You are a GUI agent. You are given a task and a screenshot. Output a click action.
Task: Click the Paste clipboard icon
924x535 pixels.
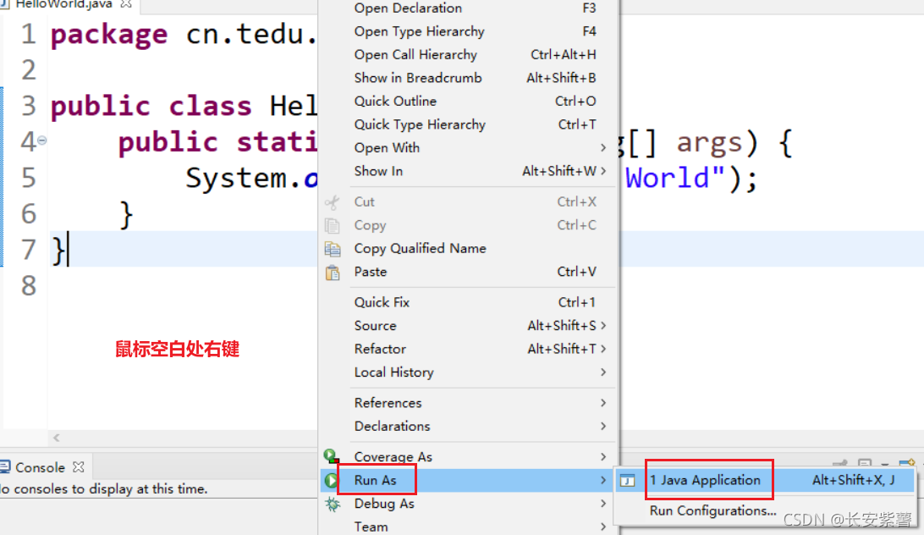tap(333, 273)
